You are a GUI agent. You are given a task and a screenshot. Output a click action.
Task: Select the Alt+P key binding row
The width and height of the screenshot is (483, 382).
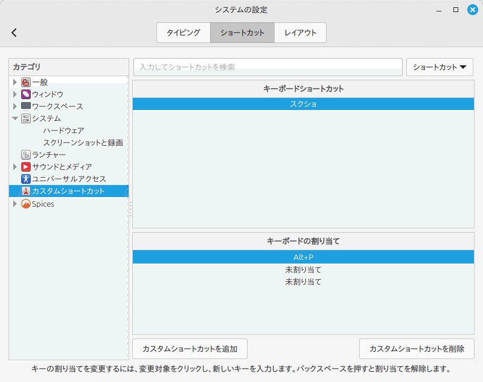pyautogui.click(x=303, y=257)
